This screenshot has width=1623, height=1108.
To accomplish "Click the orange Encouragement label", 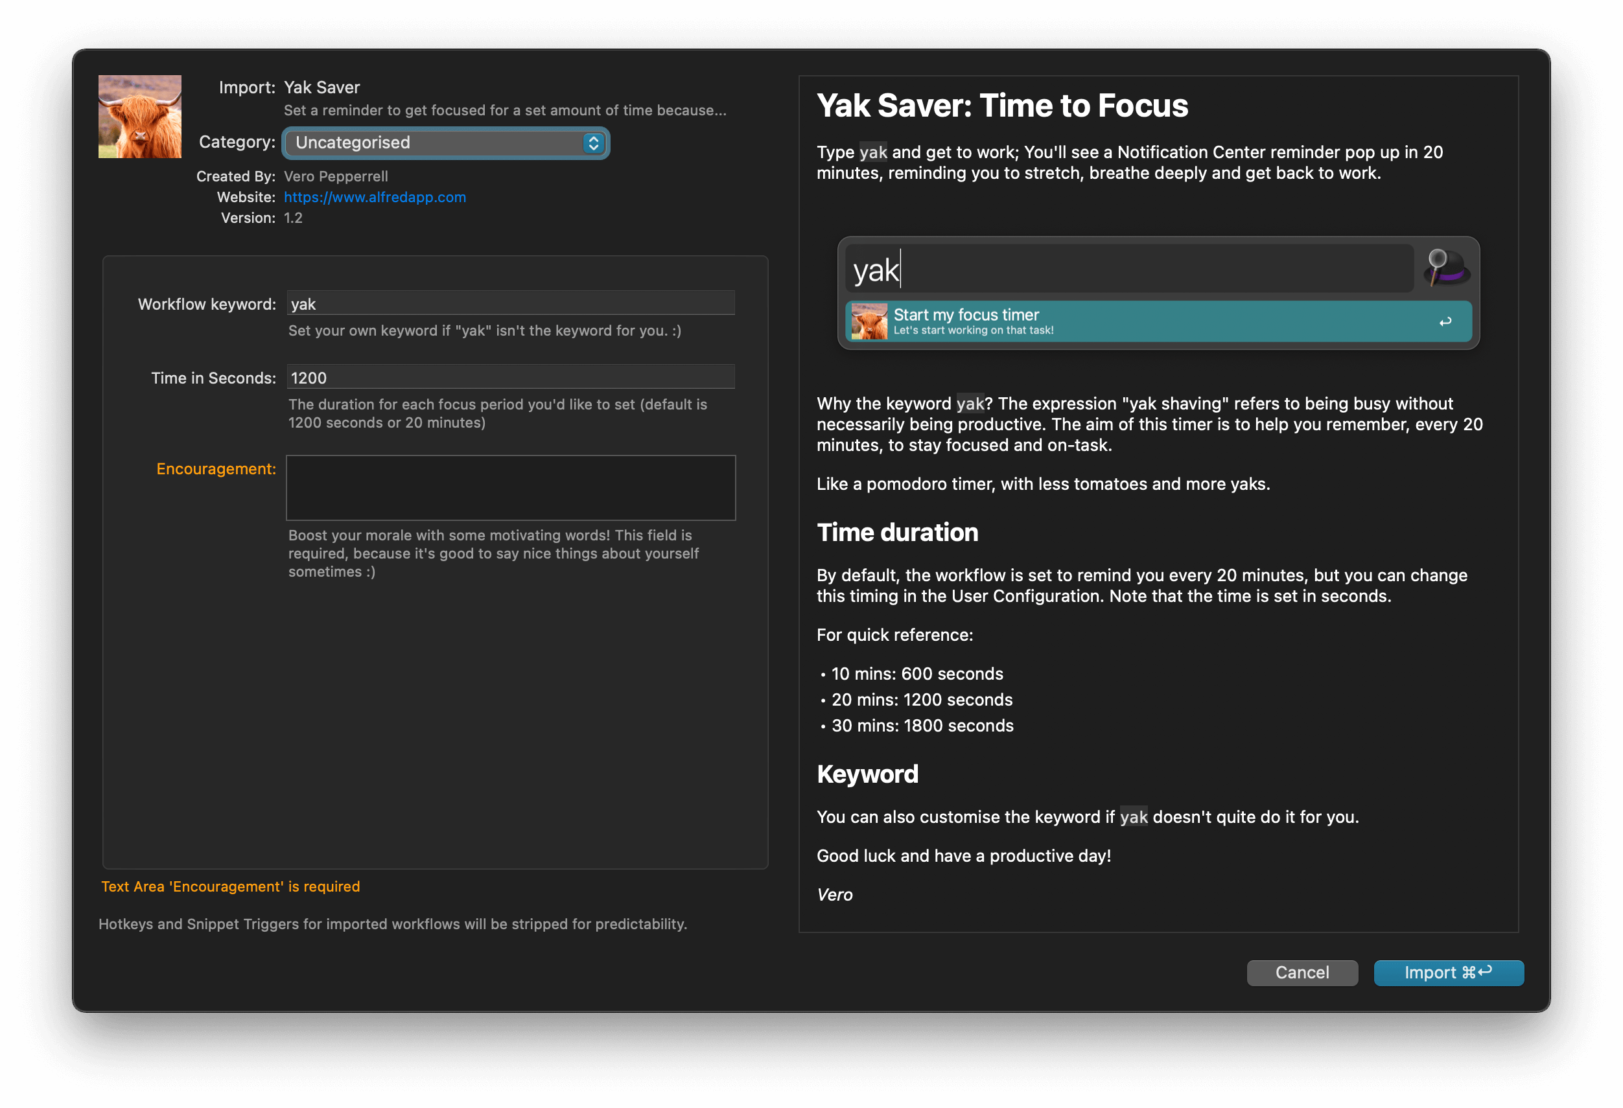I will 215,468.
